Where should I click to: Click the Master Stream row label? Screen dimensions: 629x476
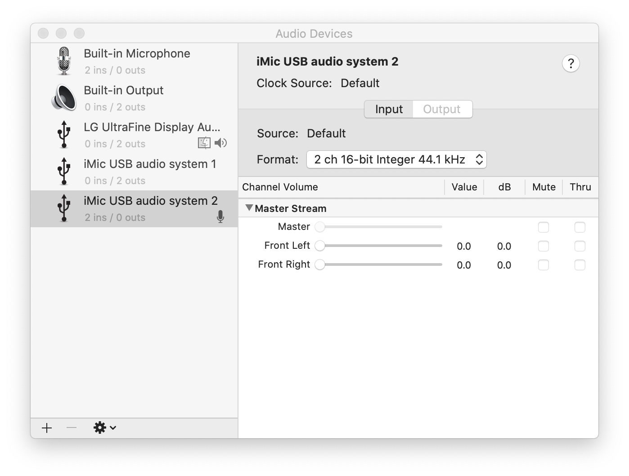(291, 208)
